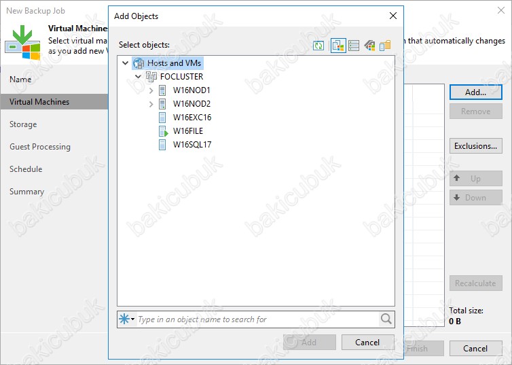Select the W16FILE virtual machine

coord(187,131)
